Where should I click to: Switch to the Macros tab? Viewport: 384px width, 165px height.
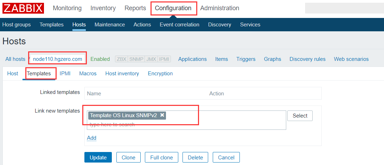tap(88, 74)
